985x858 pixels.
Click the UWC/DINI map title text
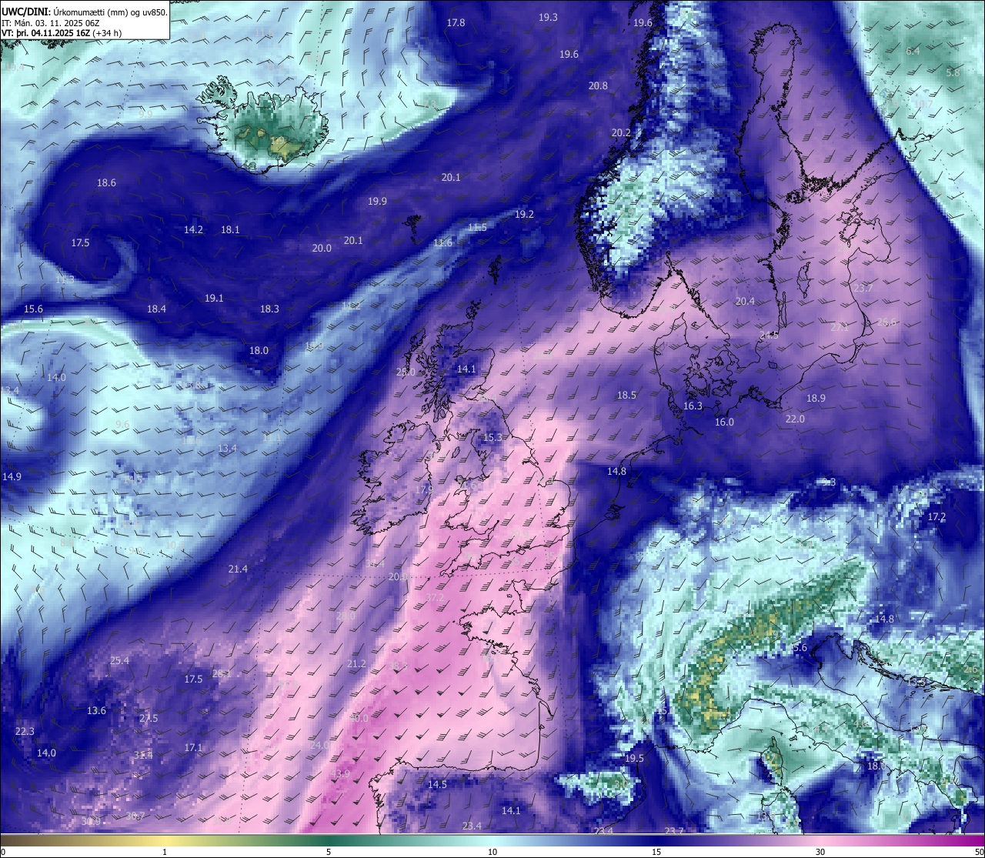pyautogui.click(x=85, y=12)
